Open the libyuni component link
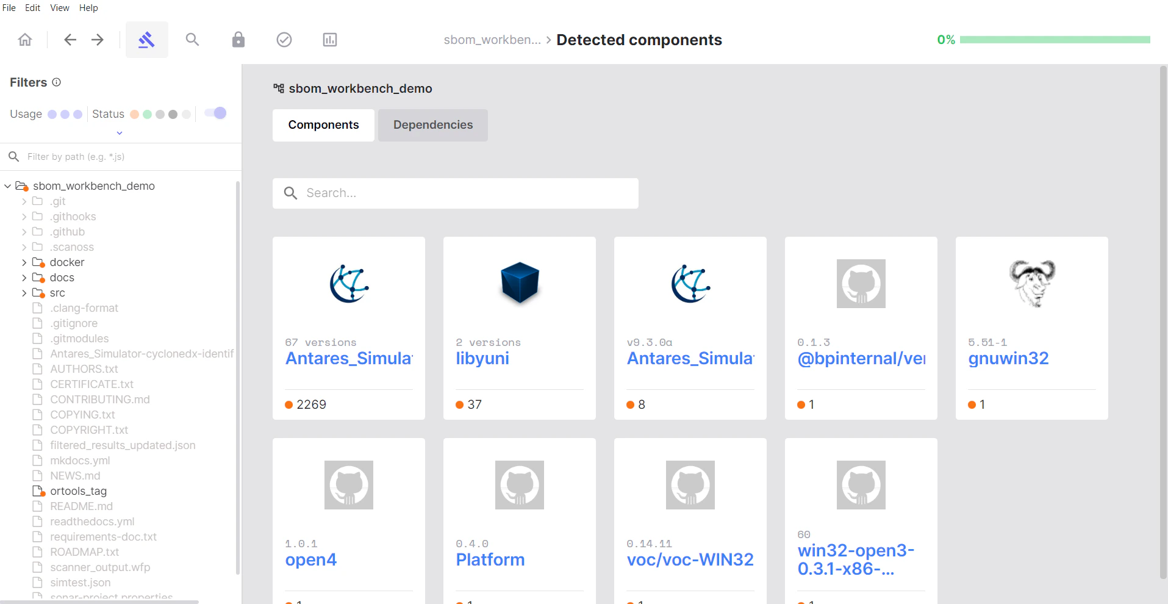The image size is (1168, 604). coord(482,358)
